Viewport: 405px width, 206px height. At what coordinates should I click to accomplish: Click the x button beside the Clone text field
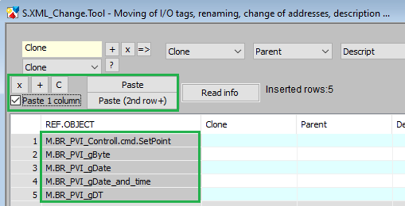128,49
